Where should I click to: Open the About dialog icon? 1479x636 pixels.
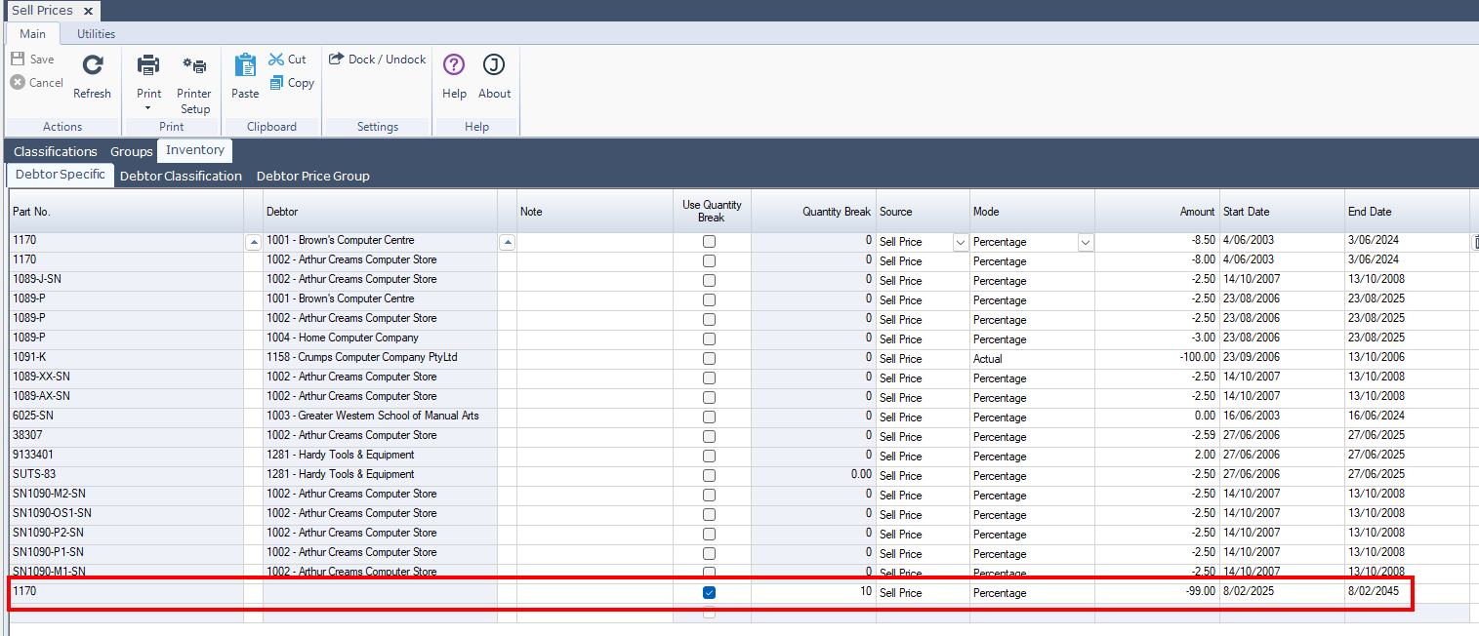[494, 65]
